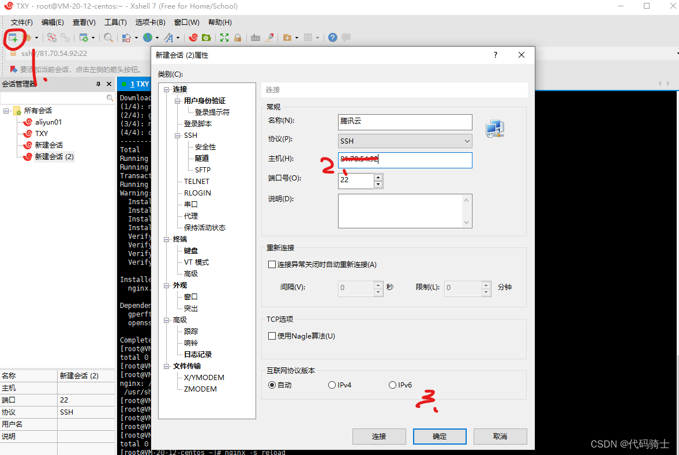Open the 协议 SSH protocol dropdown
This screenshot has width=679, height=455.
[x=405, y=141]
